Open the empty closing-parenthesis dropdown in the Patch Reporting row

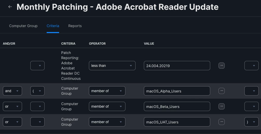coord(251,66)
